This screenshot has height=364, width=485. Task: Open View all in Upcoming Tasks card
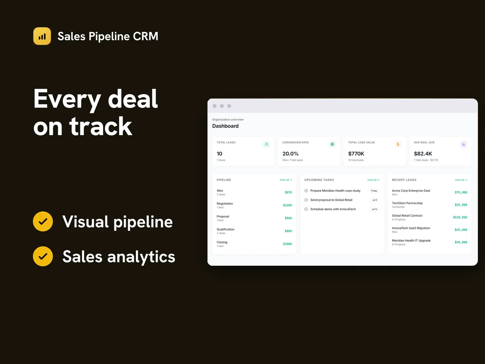[x=373, y=180]
